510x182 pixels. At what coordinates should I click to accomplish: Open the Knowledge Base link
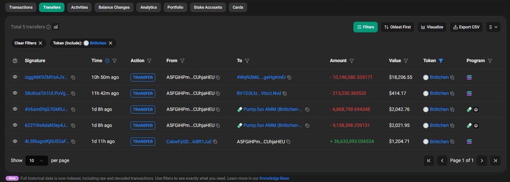(274, 179)
